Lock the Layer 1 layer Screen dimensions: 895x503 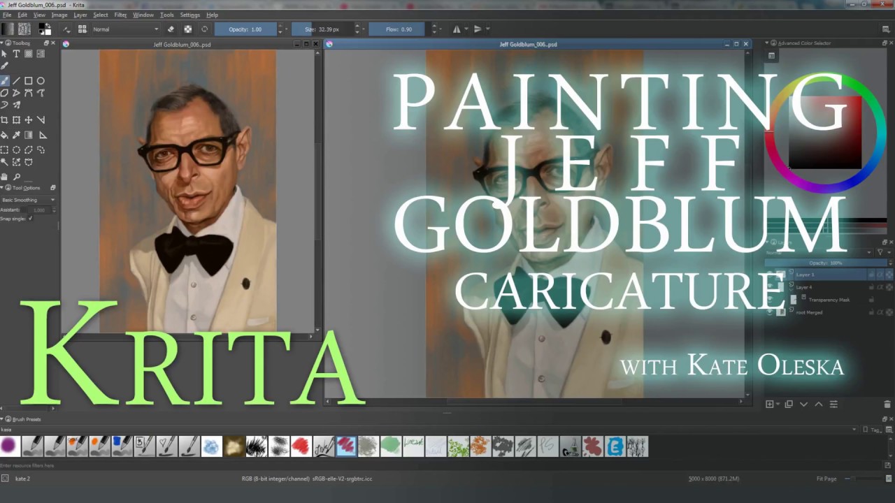[x=871, y=275]
